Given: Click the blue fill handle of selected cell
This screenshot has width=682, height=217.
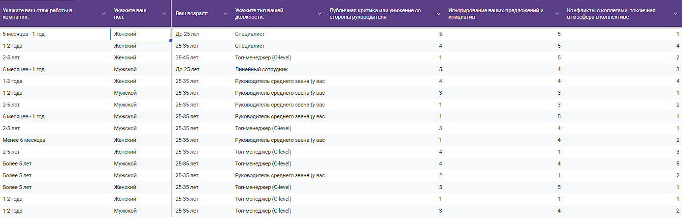Looking at the screenshot, I should pos(170,40).
